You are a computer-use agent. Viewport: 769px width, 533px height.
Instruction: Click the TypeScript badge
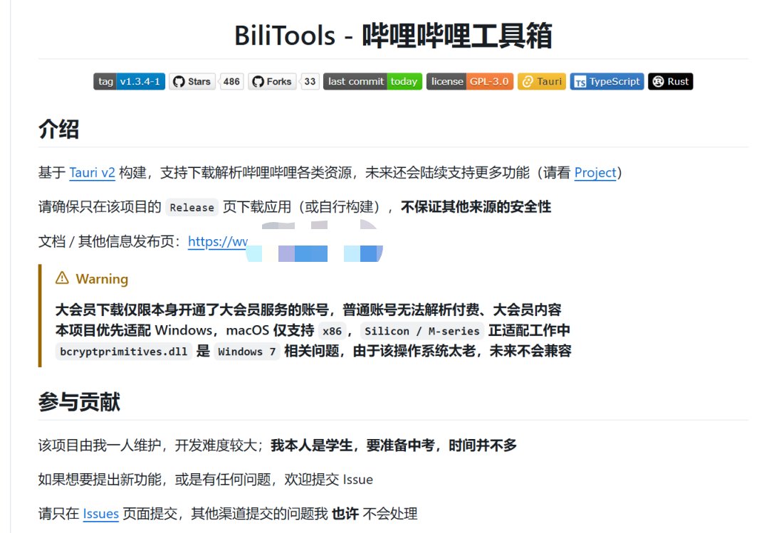607,81
